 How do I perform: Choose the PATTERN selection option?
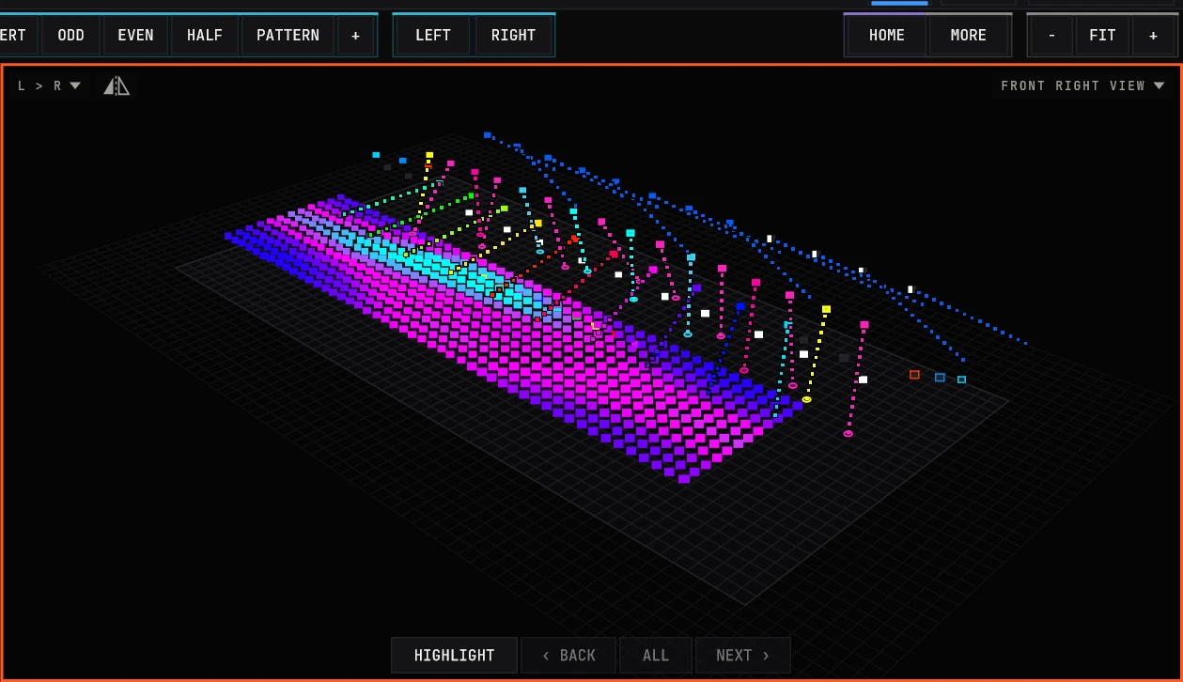tap(288, 36)
